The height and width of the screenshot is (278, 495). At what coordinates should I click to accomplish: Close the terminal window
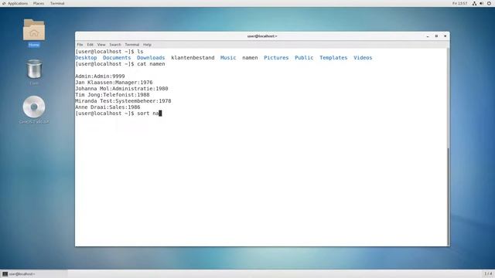click(445, 36)
